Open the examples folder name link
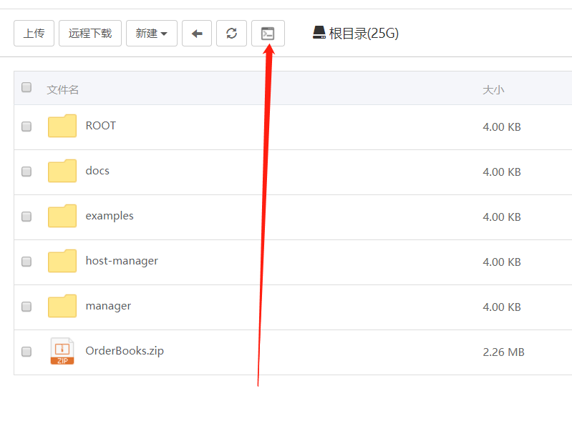Screen dimensions: 572x421 [110, 216]
